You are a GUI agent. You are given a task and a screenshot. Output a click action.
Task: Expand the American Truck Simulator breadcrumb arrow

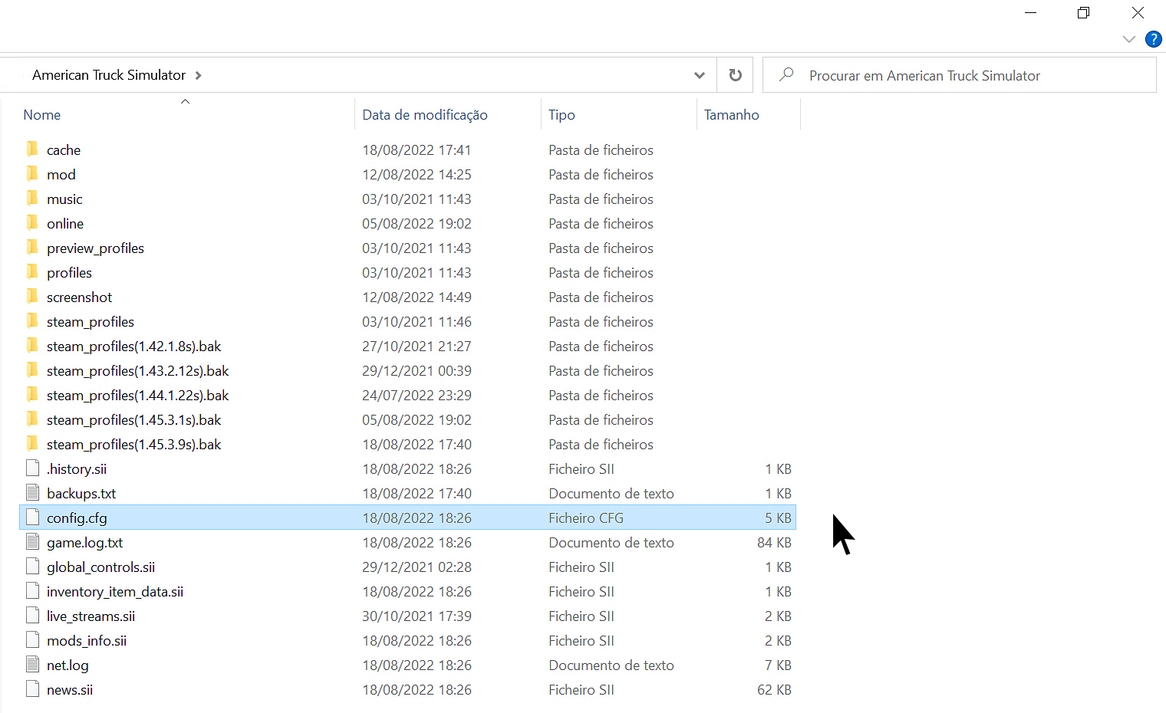pos(199,75)
